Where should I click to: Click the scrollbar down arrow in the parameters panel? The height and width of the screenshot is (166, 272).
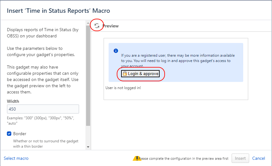point(88,147)
